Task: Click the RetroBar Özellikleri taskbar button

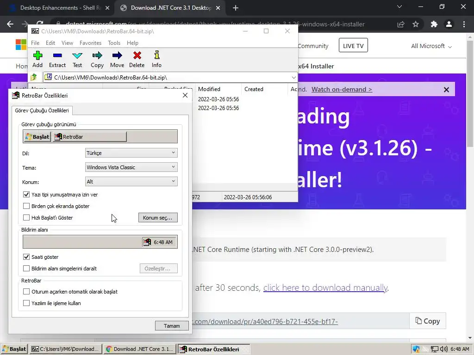Action: point(214,349)
